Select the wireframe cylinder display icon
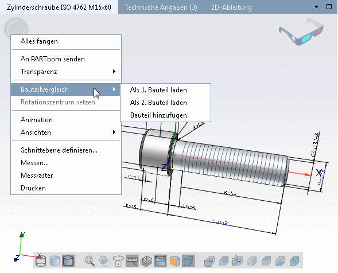This screenshot has height=273, width=338. (x=41, y=261)
